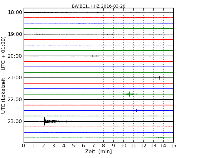
Task: Click x-axis tick label 11
Action: (133, 146)
